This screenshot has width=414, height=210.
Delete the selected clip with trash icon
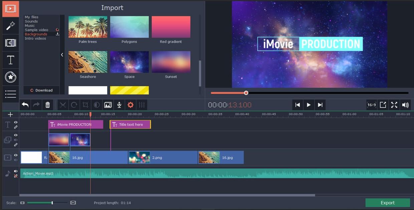click(47, 105)
